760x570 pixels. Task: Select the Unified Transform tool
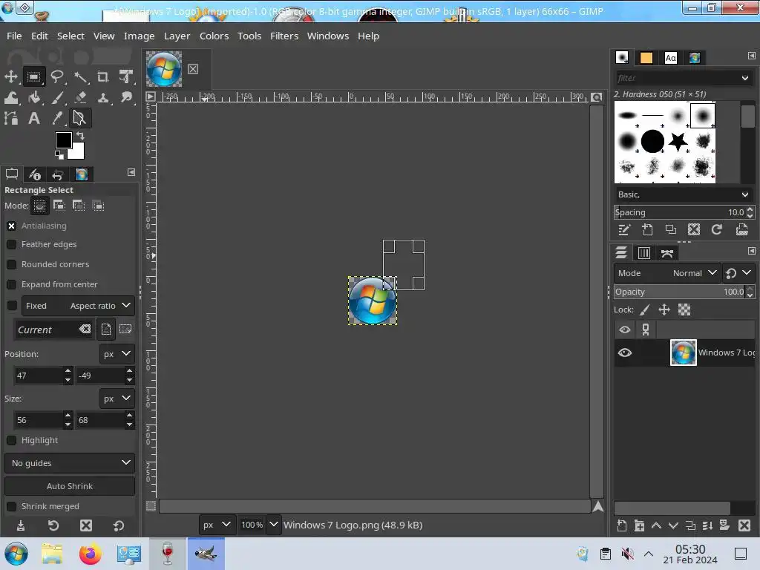tap(126, 76)
